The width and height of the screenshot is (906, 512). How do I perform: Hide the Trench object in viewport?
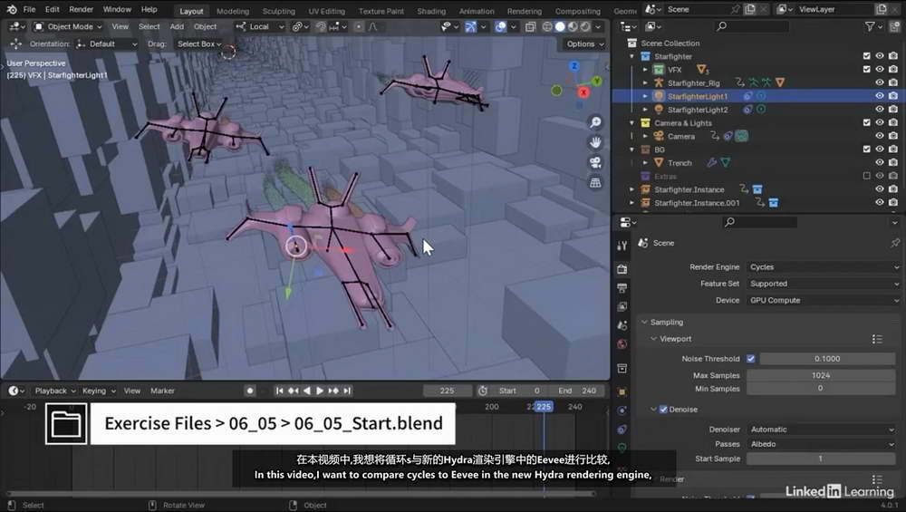(880, 162)
